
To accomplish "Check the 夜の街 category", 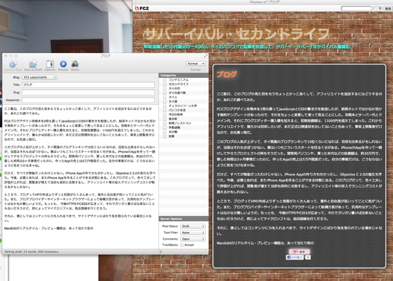I will [x=164, y=119].
